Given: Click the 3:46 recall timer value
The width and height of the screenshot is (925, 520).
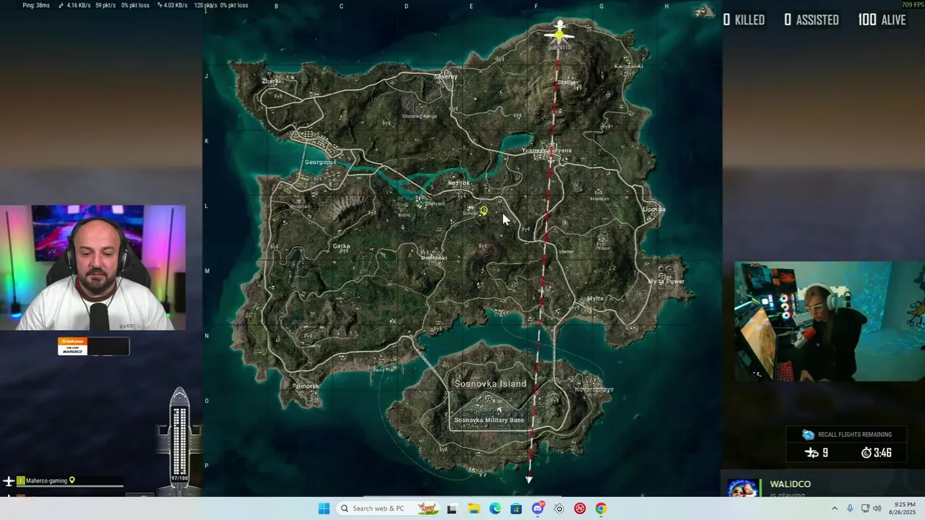Looking at the screenshot, I should coord(882,453).
